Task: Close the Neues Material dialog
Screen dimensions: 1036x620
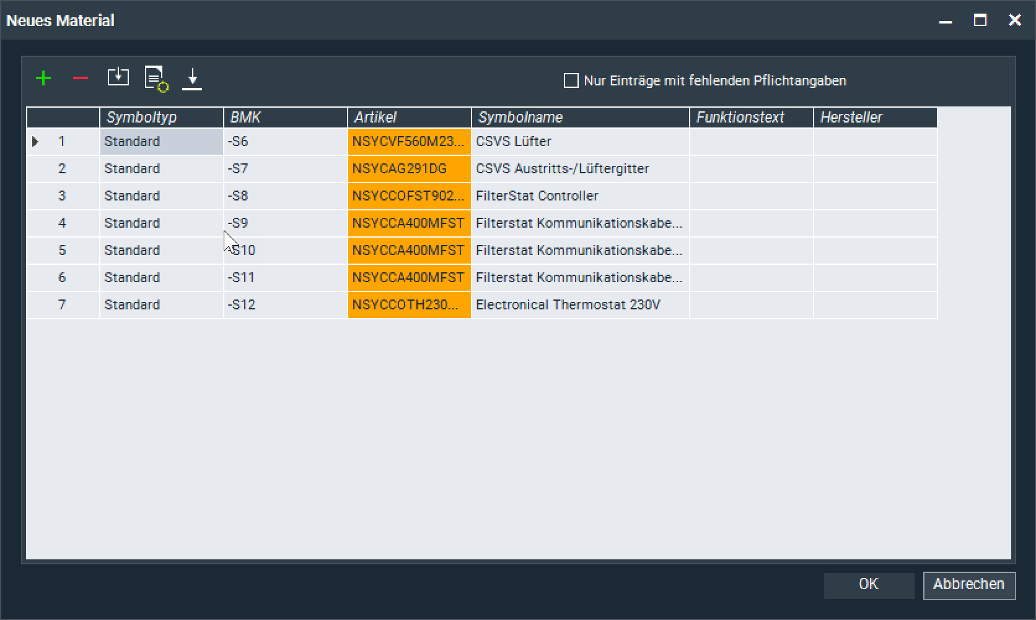Action: click(1015, 20)
